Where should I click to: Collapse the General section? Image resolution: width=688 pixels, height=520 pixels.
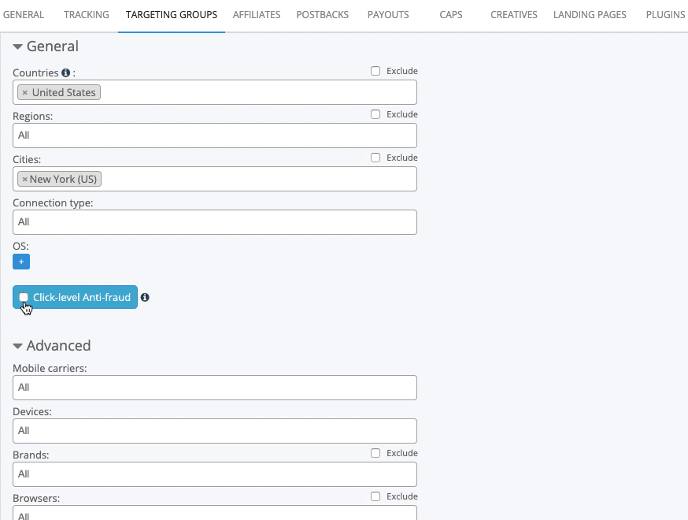click(17, 46)
